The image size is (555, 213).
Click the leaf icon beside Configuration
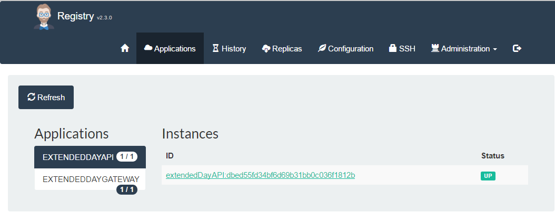tap(322, 48)
